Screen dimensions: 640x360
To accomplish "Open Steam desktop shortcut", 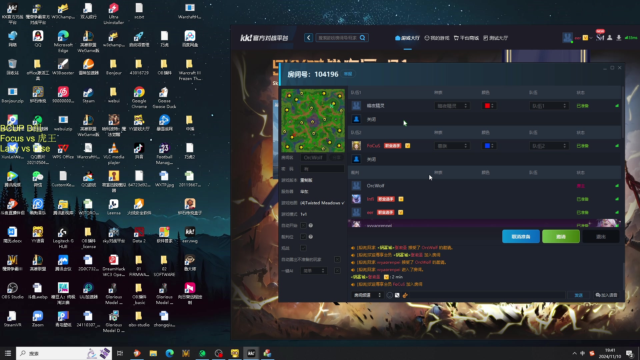I will [x=88, y=95].
